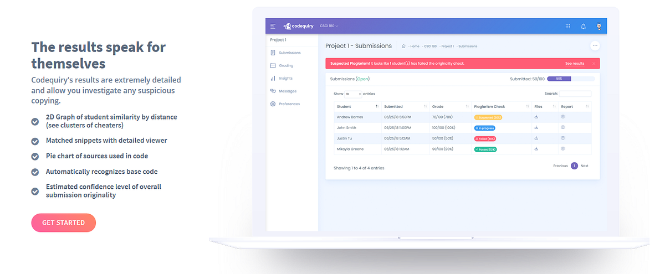
Task: Click Home breadcrumb link
Action: pos(415,46)
